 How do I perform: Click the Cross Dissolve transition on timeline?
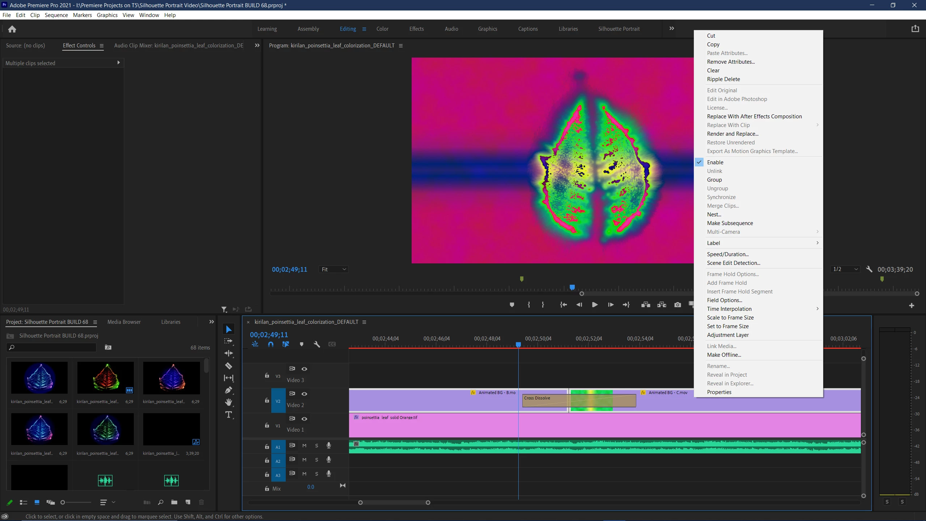click(x=543, y=400)
